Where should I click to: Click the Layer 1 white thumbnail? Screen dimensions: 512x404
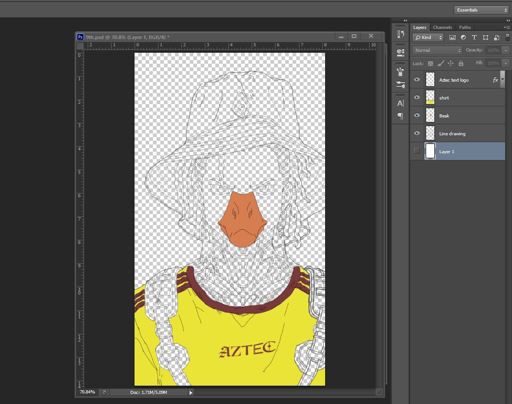click(x=430, y=151)
